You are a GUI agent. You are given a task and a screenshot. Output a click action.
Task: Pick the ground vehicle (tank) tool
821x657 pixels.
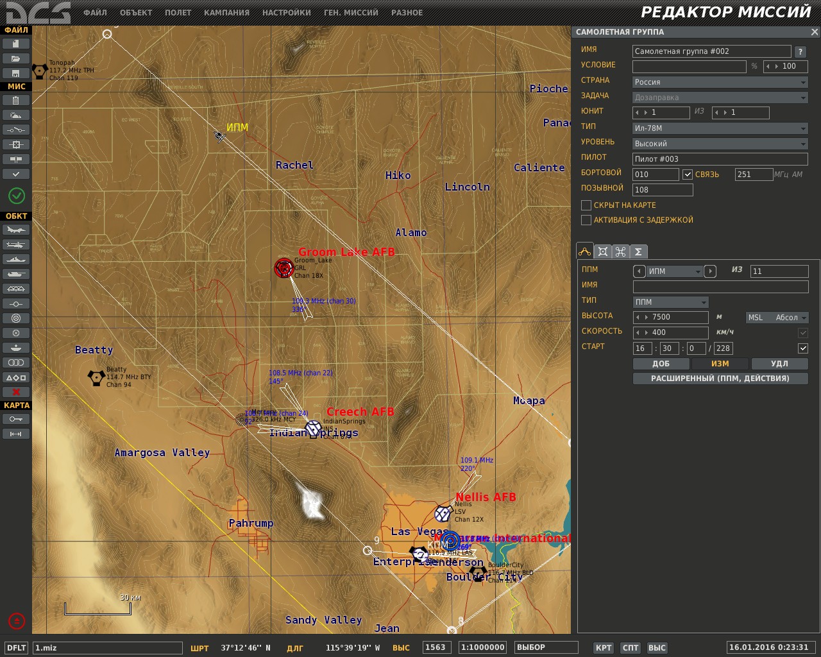tap(16, 274)
